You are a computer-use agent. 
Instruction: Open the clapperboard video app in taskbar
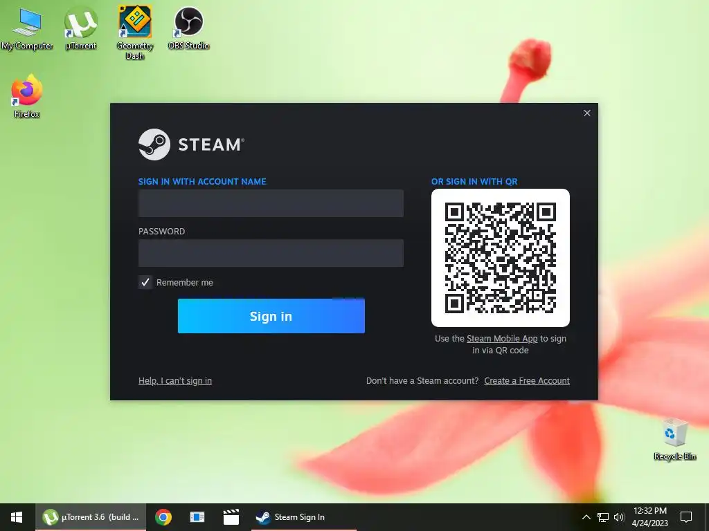[x=231, y=517]
